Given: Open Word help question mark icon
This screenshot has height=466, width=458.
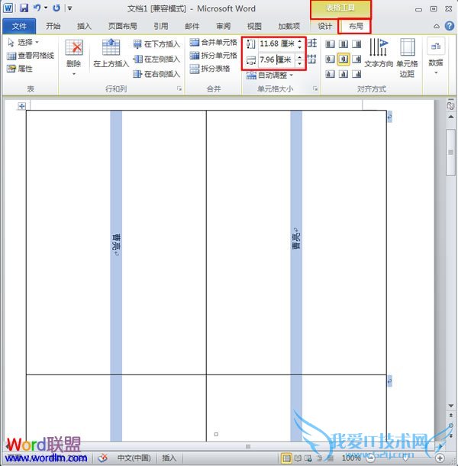Looking at the screenshot, I should coord(449,26).
